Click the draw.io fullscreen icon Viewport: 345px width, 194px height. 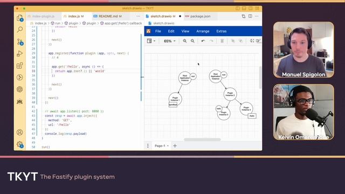click(x=252, y=41)
